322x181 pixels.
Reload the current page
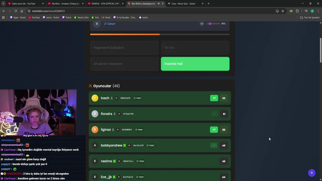click(16, 11)
